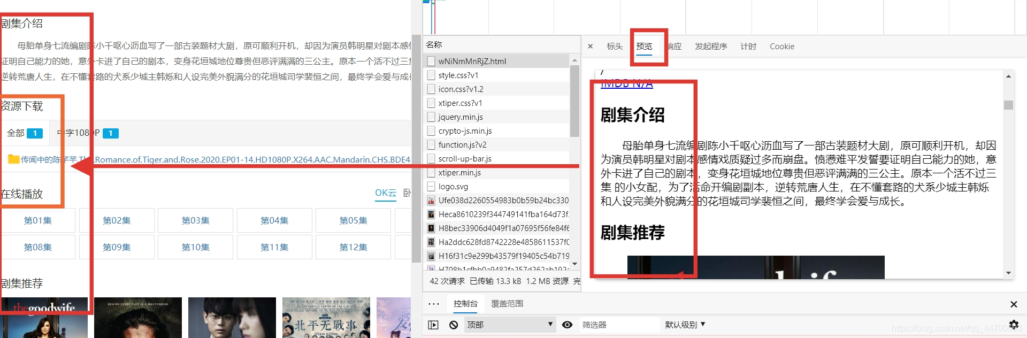Image resolution: width=1027 pixels, height=338 pixels.
Task: Play episode 第01集
Action: point(38,220)
